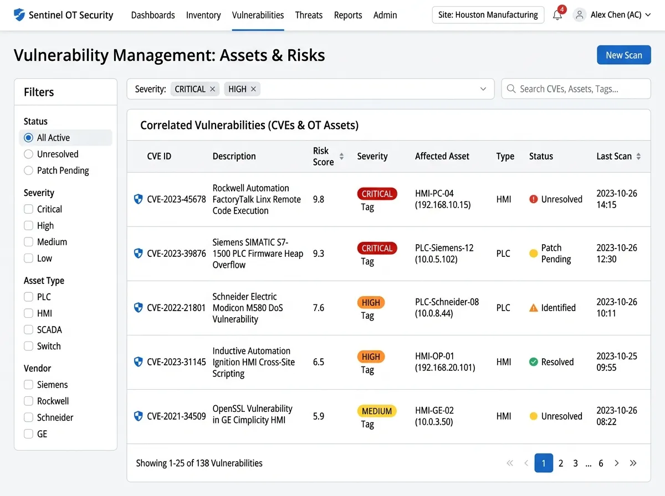The width and height of the screenshot is (665, 496).
Task: Remove the HIGH severity filter chip
Action: coord(253,89)
